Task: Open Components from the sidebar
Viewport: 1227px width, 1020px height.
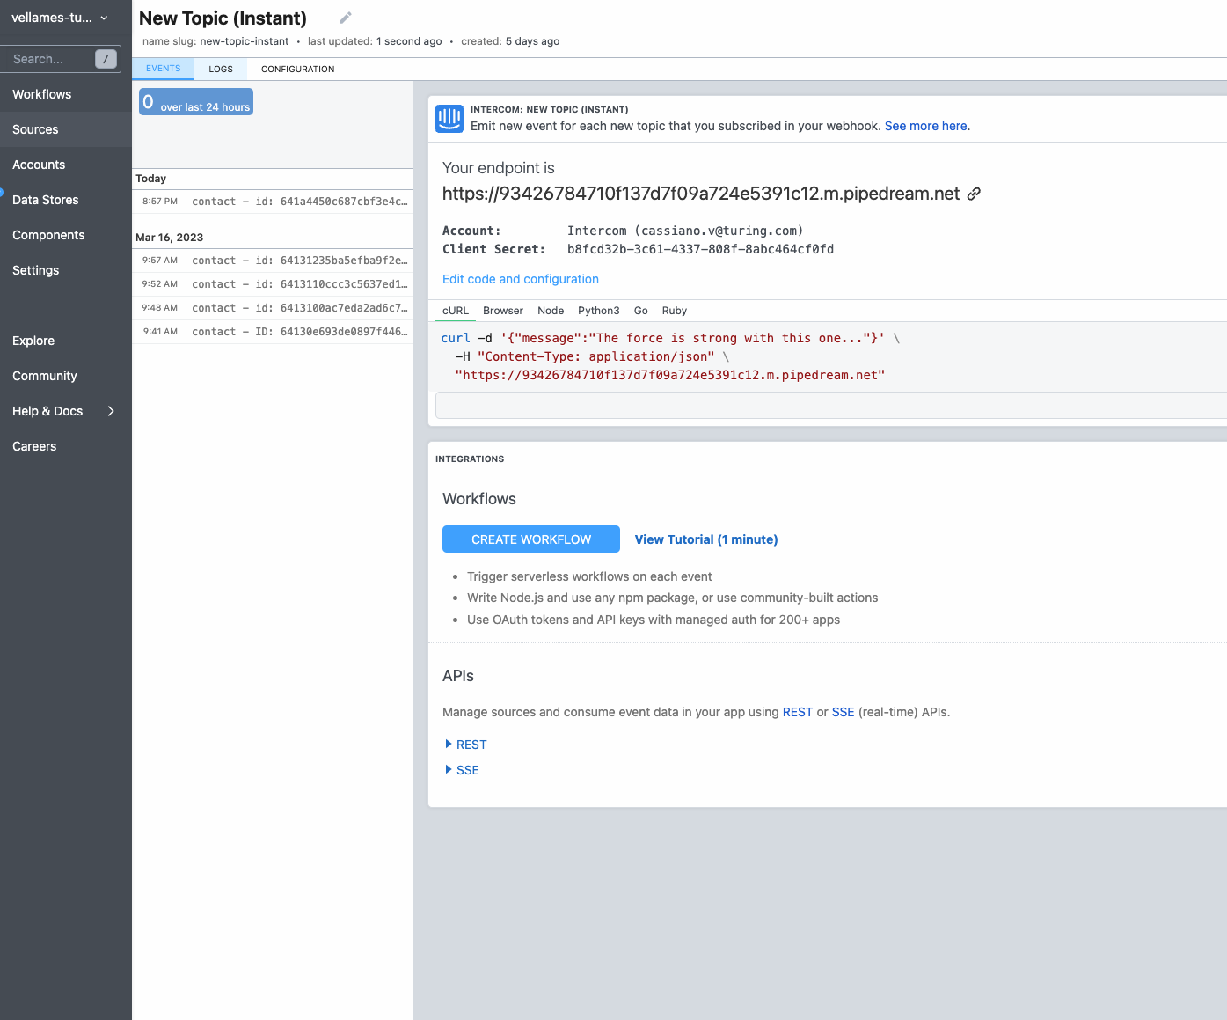Action: (x=48, y=235)
